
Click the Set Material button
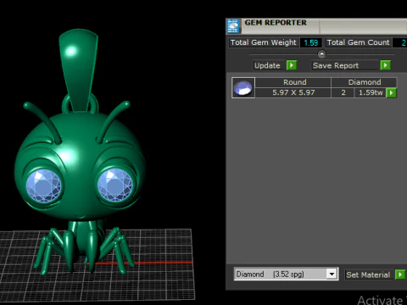[368, 274]
